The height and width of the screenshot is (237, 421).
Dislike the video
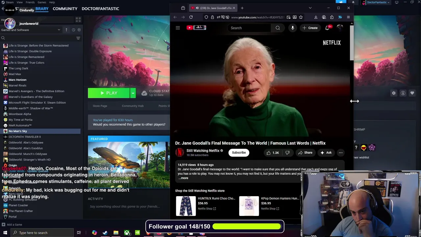coord(287,153)
